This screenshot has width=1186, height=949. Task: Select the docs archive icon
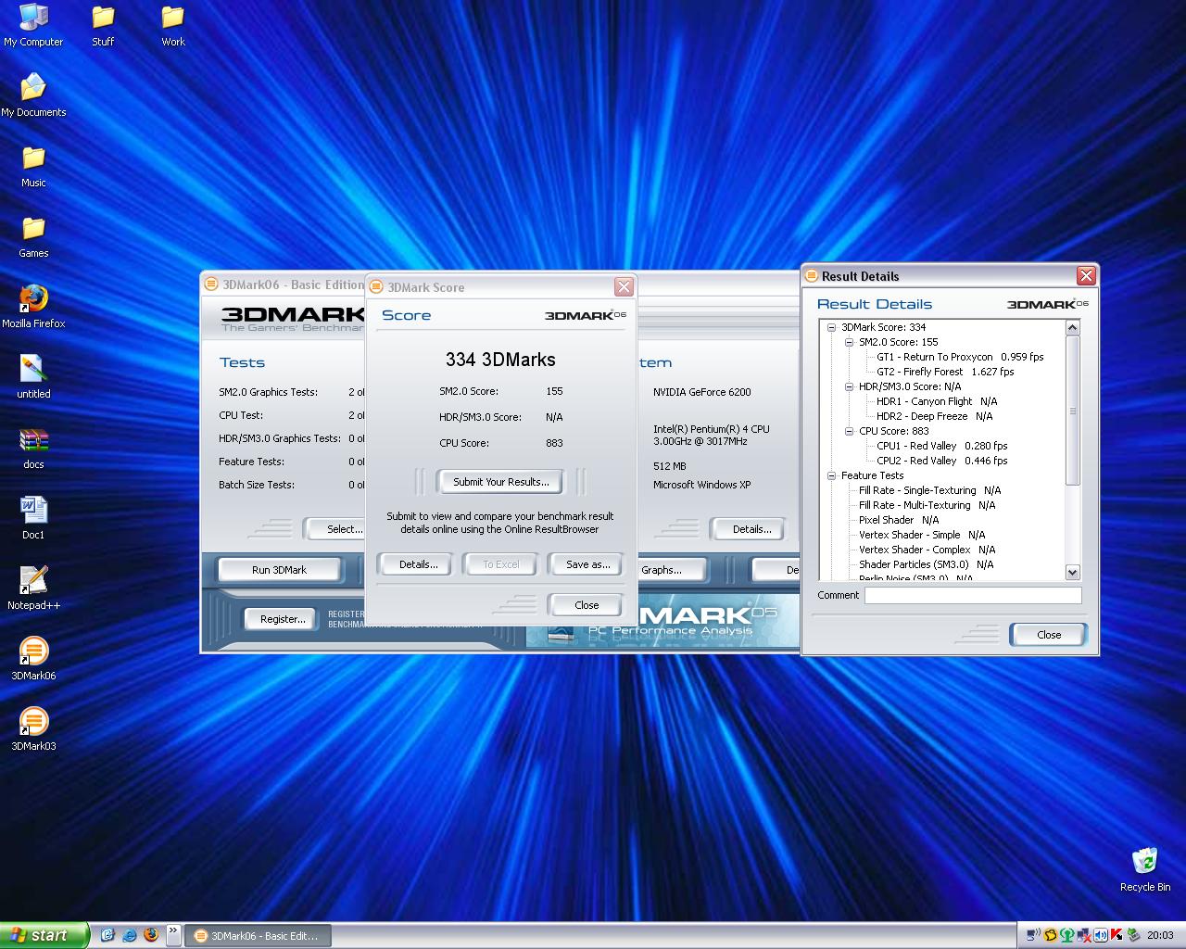pos(33,449)
